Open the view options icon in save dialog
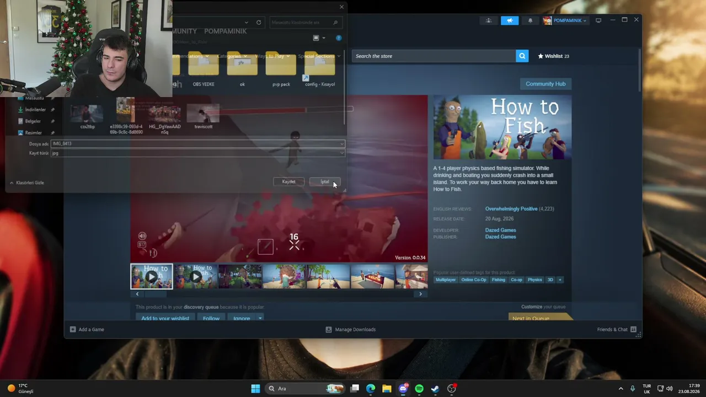 click(x=316, y=38)
